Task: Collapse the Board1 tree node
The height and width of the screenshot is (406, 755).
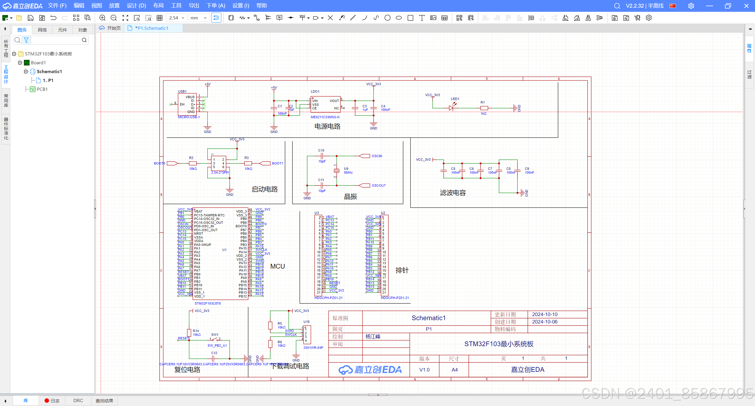Action: pyautogui.click(x=20, y=63)
